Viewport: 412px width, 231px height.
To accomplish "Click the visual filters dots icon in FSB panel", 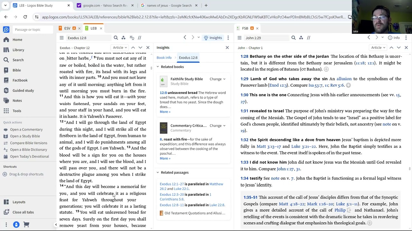I will tap(301, 38).
